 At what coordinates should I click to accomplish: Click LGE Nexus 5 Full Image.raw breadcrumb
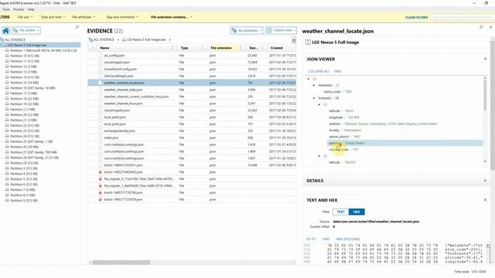click(x=146, y=39)
